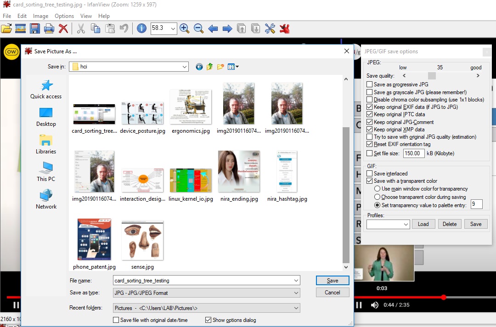The height and width of the screenshot is (327, 496).
Task: Select Quick access in places sidebar
Action: (46, 89)
